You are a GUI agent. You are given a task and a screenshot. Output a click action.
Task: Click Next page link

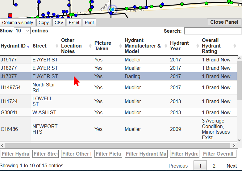point(232,166)
